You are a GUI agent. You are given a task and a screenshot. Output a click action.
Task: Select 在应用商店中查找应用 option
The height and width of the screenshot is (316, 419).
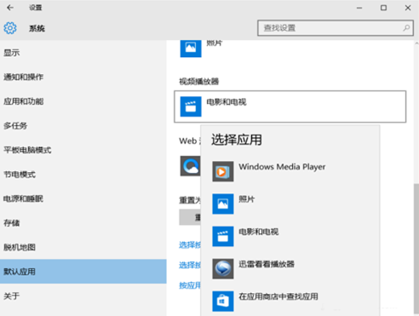click(x=278, y=296)
